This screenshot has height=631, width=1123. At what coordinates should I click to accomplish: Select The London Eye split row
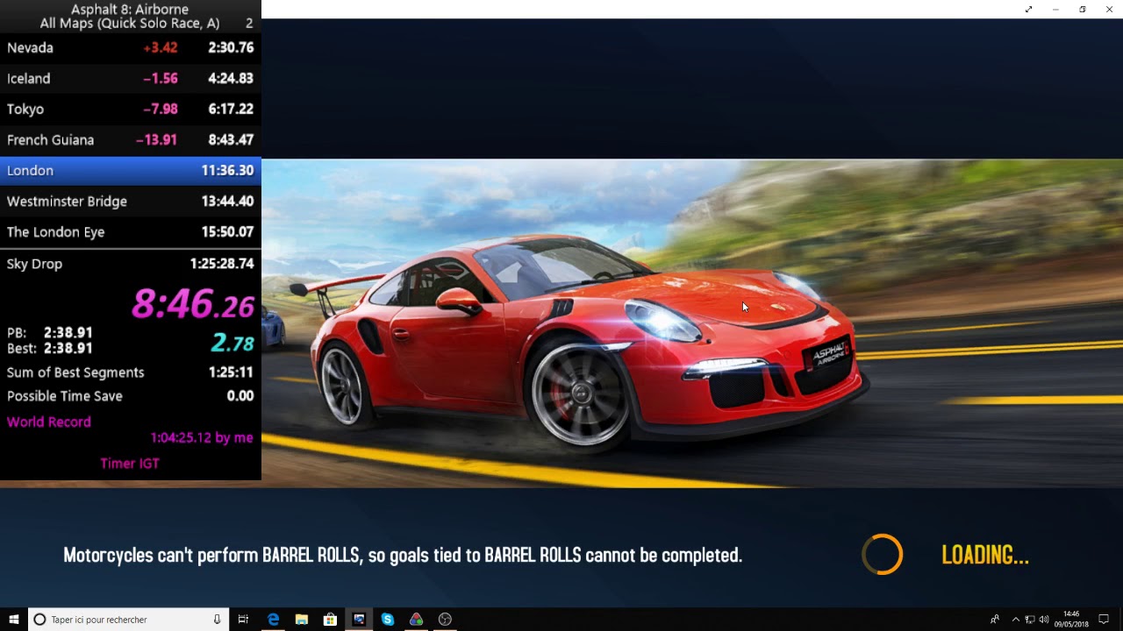pyautogui.click(x=131, y=232)
